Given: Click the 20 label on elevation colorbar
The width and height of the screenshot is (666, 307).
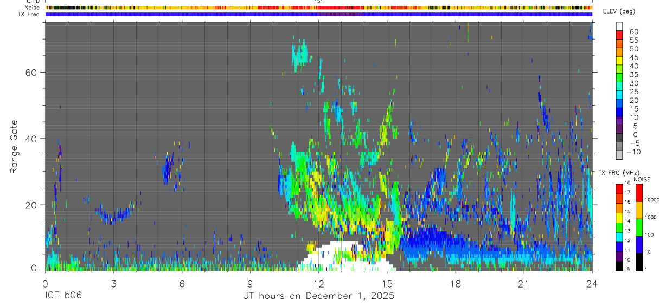Looking at the screenshot, I should click(x=633, y=101).
